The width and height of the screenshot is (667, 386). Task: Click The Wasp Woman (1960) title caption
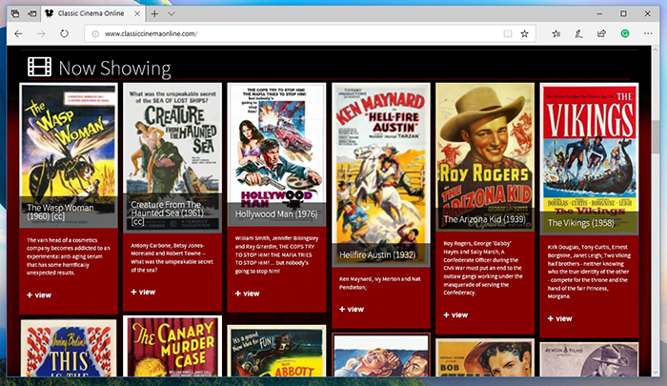point(60,212)
